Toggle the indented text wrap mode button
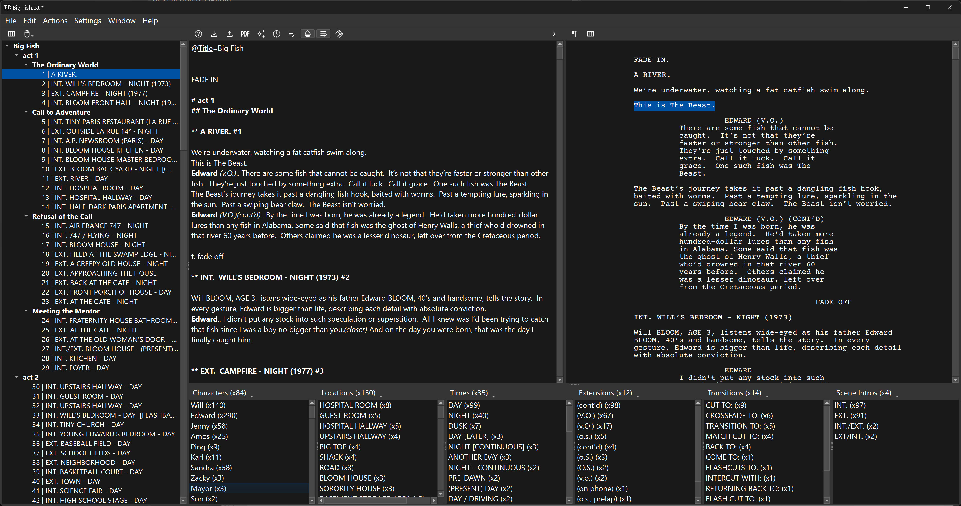 pyautogui.click(x=323, y=34)
